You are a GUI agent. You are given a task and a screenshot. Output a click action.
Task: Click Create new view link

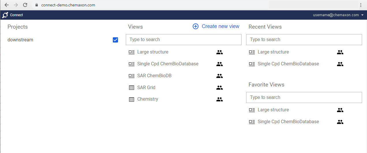click(220, 26)
